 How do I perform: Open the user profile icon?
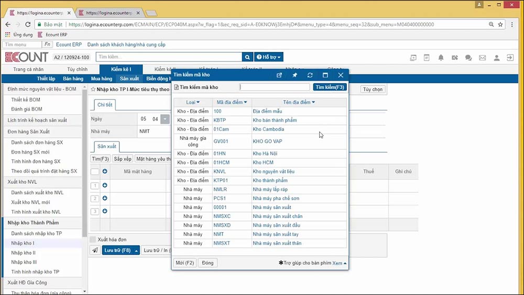497,58
